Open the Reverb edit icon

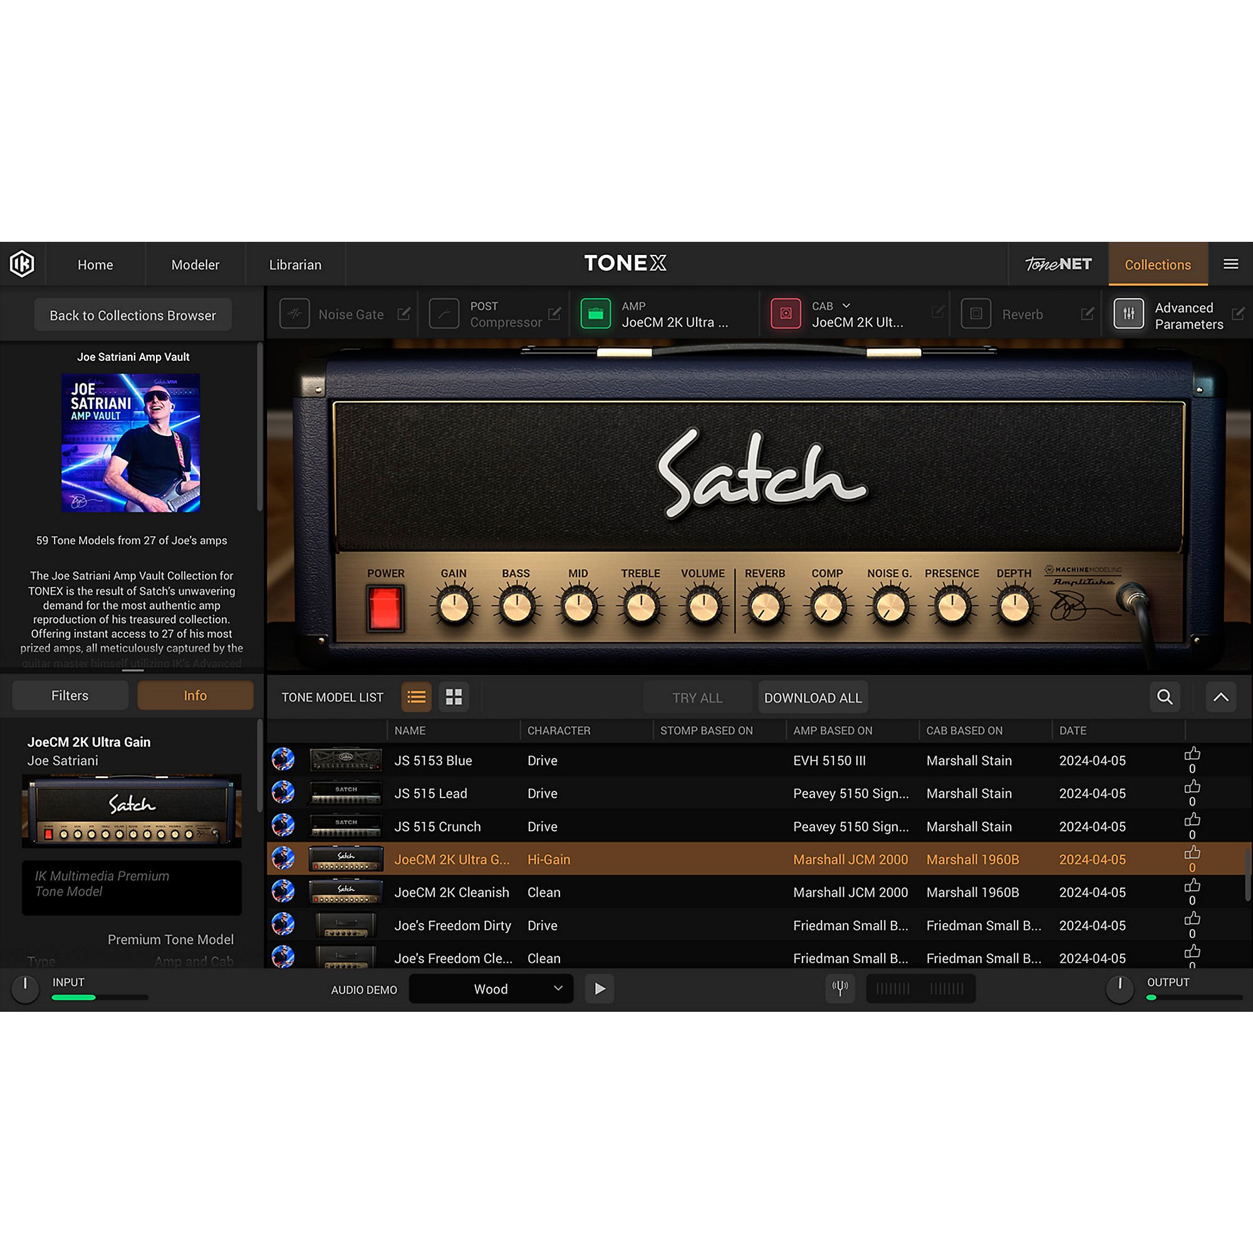point(1088,314)
